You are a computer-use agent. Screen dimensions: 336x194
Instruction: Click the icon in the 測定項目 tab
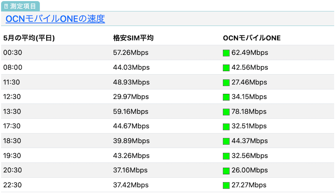[6, 6]
